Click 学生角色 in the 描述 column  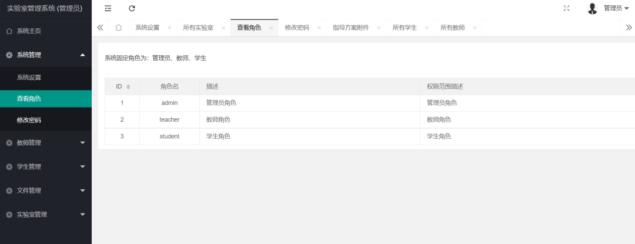[218, 136]
